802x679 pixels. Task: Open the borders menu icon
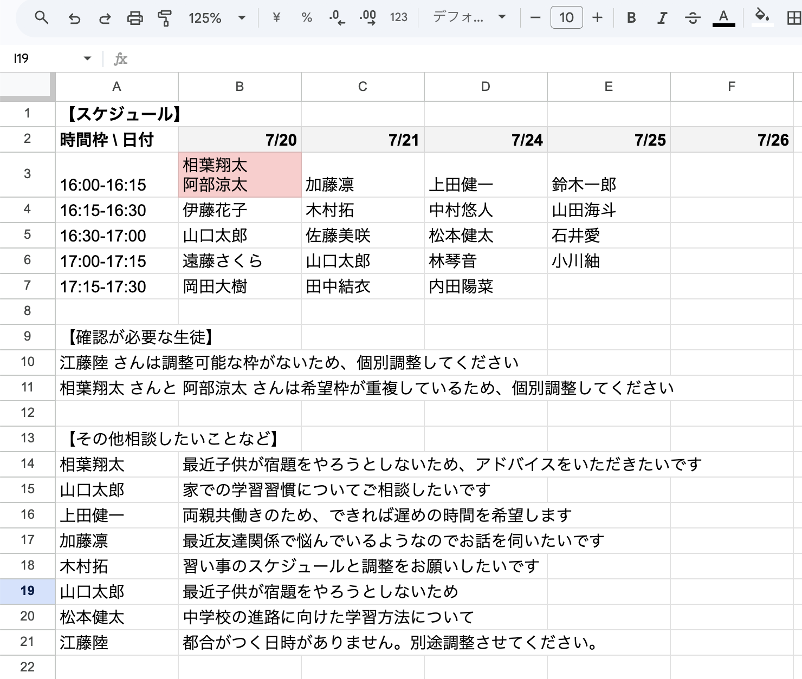coord(793,18)
